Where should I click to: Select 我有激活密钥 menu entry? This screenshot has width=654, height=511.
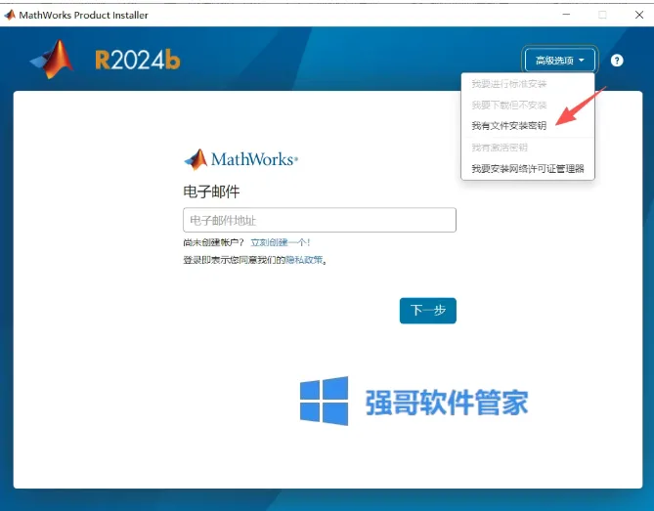[500, 148]
